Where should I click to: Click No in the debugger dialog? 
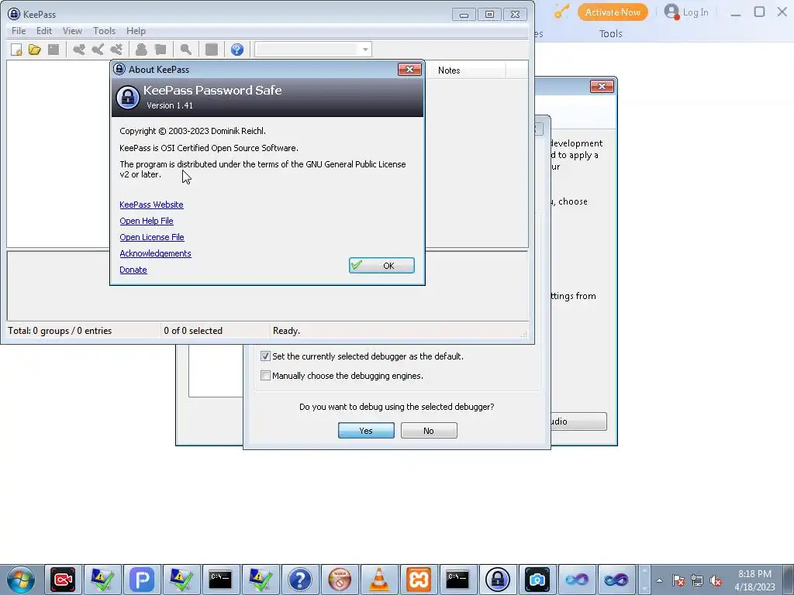tap(429, 431)
